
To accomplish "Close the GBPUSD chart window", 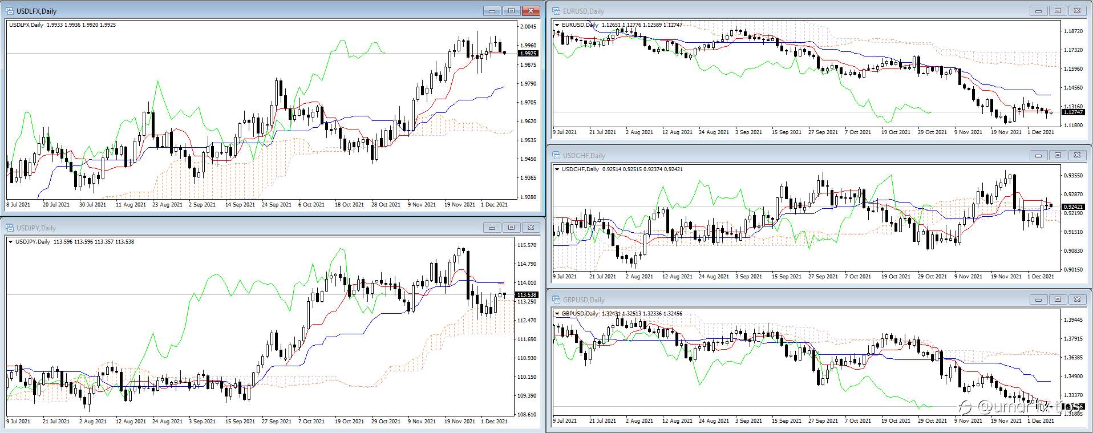I will [x=1078, y=300].
